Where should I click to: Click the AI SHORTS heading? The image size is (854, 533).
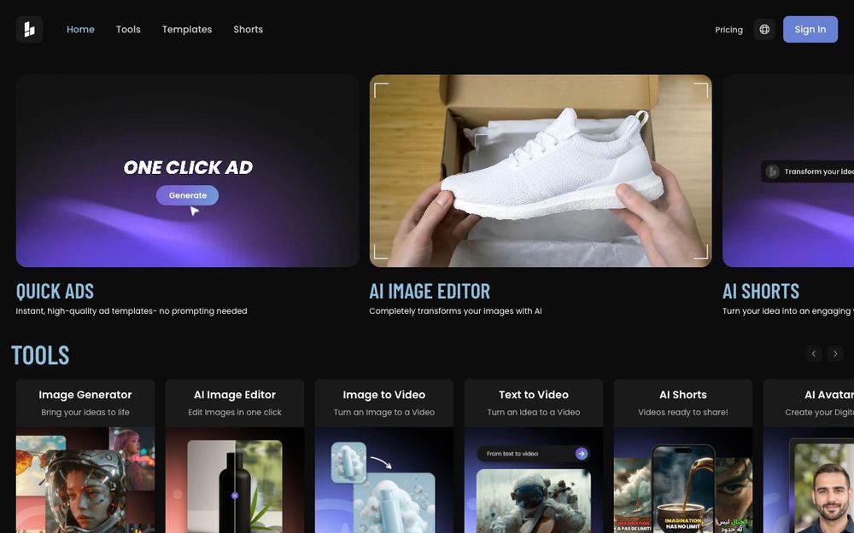[x=761, y=291]
